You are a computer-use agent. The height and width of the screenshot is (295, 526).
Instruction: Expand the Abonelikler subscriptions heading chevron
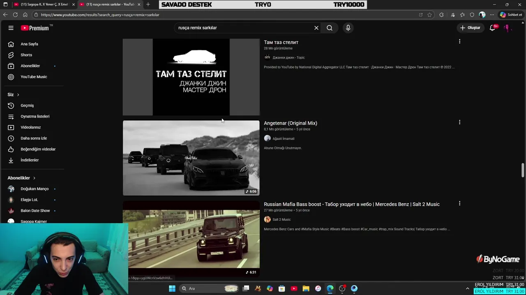pos(34,178)
